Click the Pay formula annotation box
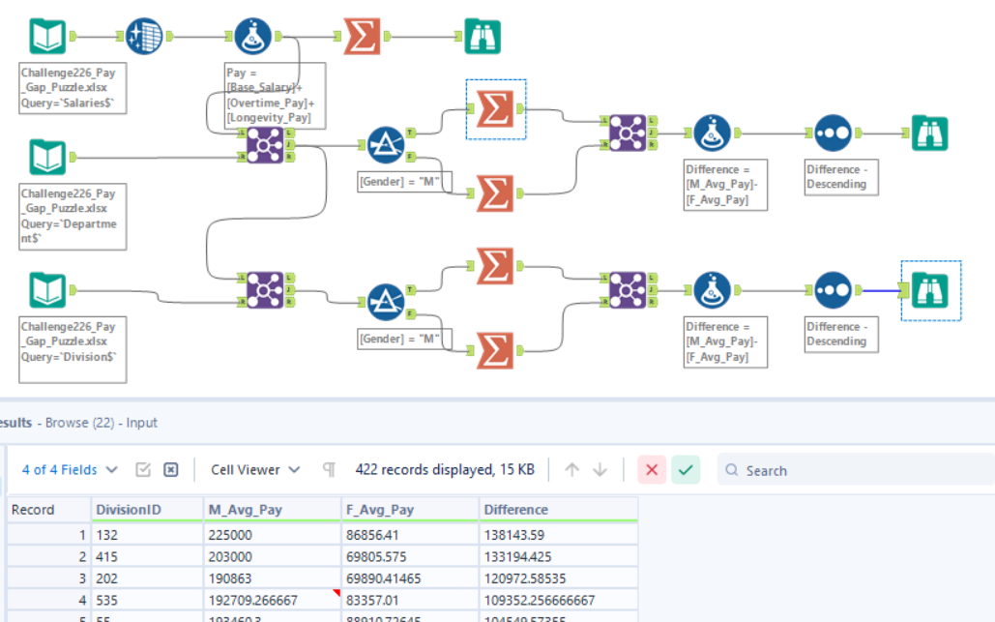Viewport: 995px width, 622px height. point(276,95)
